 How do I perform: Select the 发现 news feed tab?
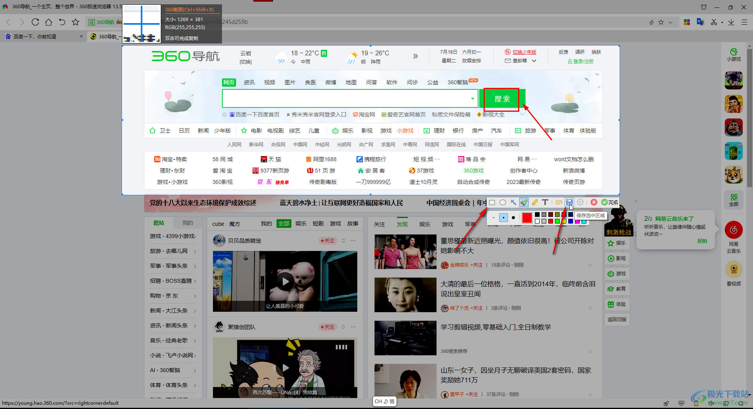(x=402, y=224)
